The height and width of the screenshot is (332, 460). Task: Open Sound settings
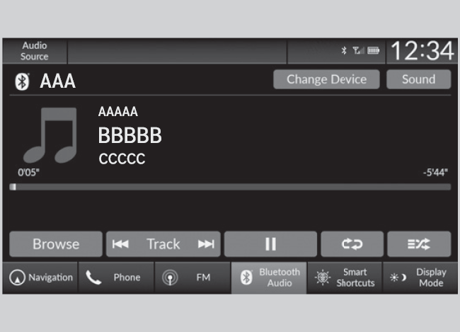coord(419,79)
